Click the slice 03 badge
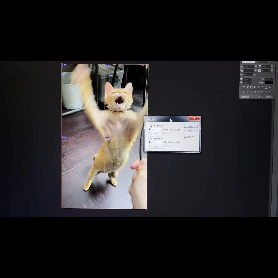 click(64, 138)
